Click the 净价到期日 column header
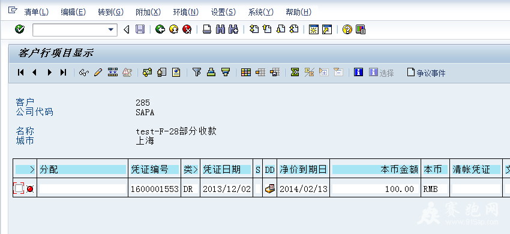 pos(303,169)
